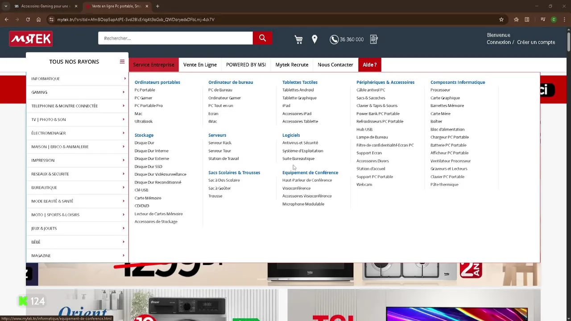Open the Bébé category
The height and width of the screenshot is (321, 571).
pos(77,242)
